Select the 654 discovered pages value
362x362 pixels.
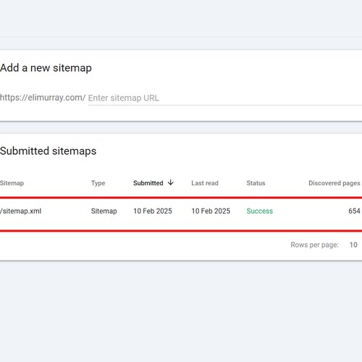354,211
